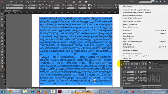Open Bullets and Numbering... menu entry
168x94 pixels.
(131, 51)
